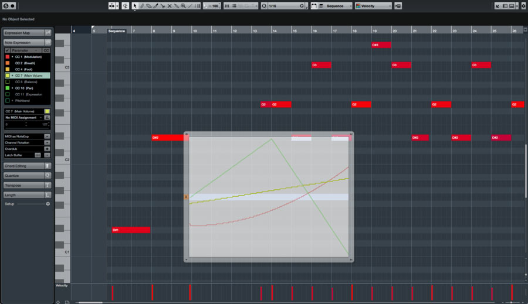Screen dimensions: 528x304
Task: Click the Set up Window Layout icon
Action: tap(505, 6)
